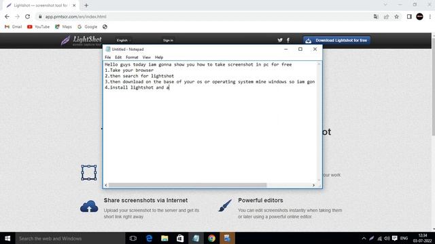Click the line '1.Take your browser'
This screenshot has width=435, height=244.
coord(129,70)
